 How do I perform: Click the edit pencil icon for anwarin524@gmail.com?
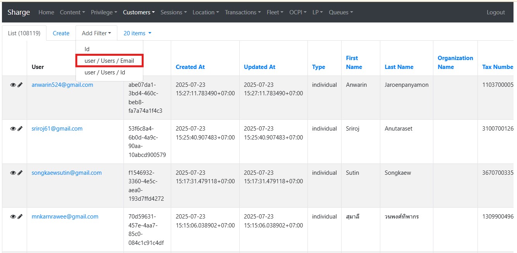tap(20, 85)
